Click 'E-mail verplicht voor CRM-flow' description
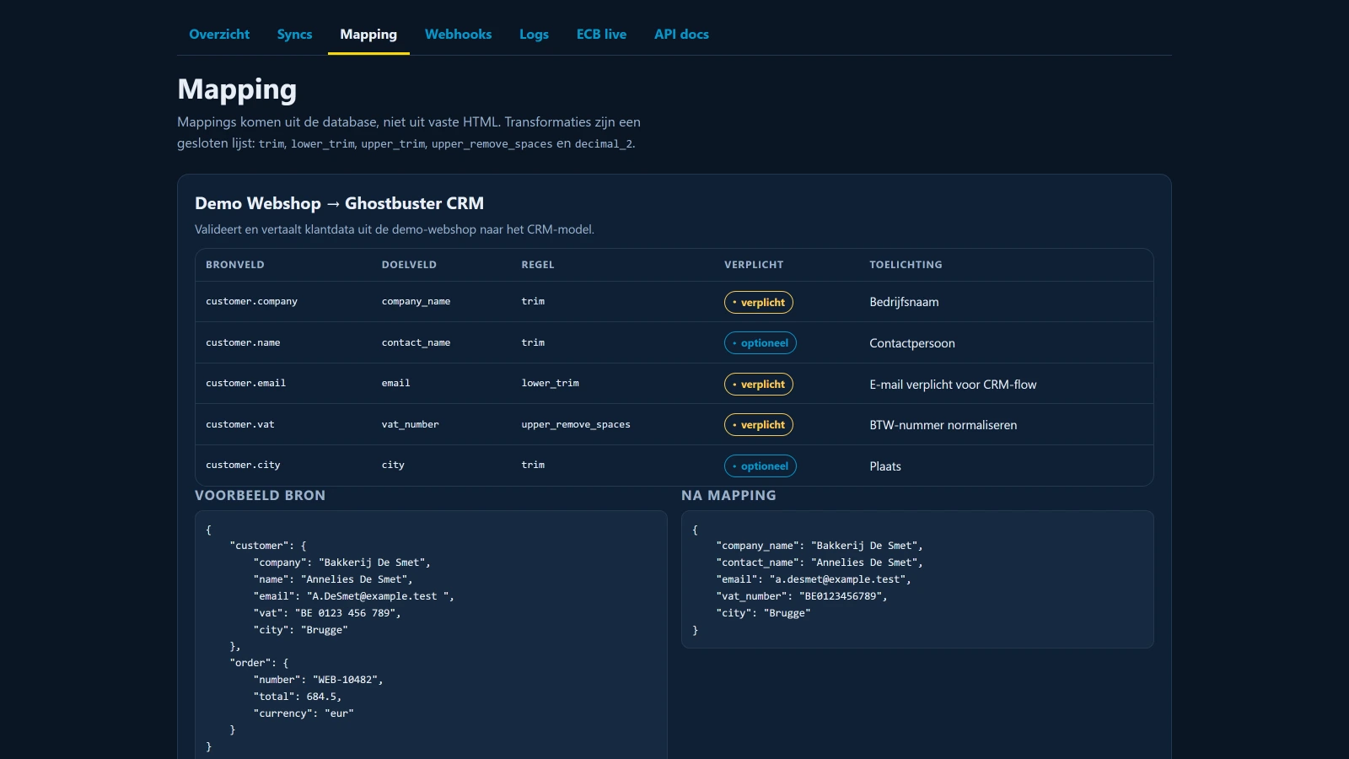Image resolution: width=1349 pixels, height=759 pixels. tap(953, 385)
